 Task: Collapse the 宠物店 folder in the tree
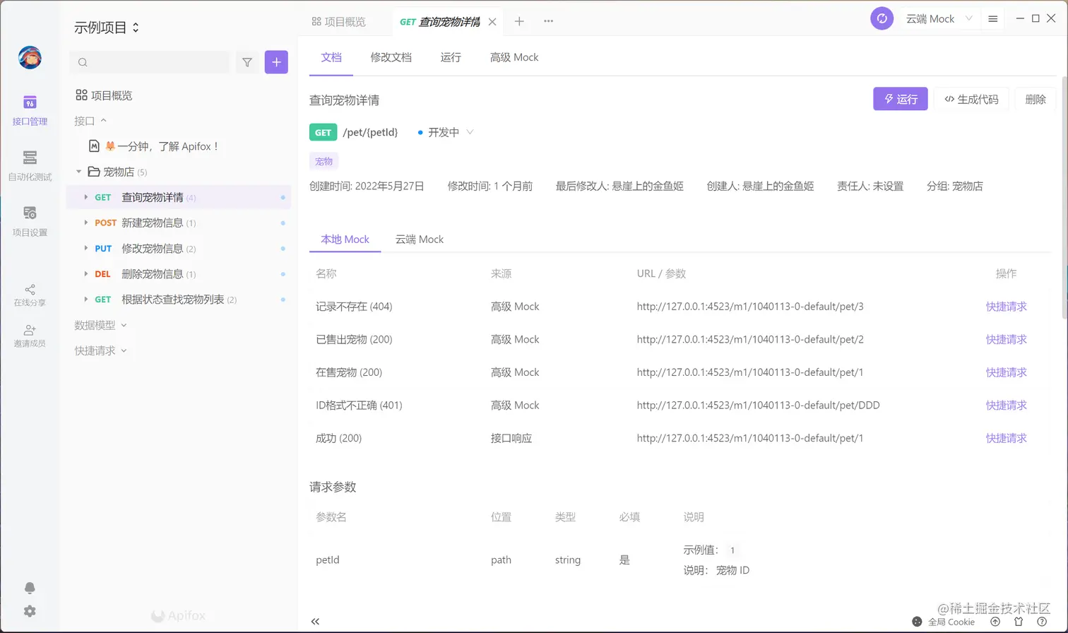click(x=79, y=172)
